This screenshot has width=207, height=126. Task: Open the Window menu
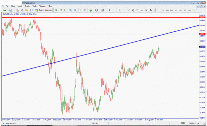pos(42,6)
